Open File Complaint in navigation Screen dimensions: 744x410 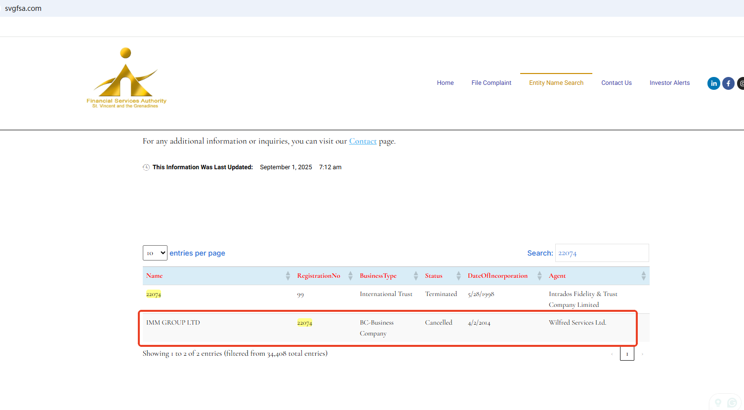[491, 83]
